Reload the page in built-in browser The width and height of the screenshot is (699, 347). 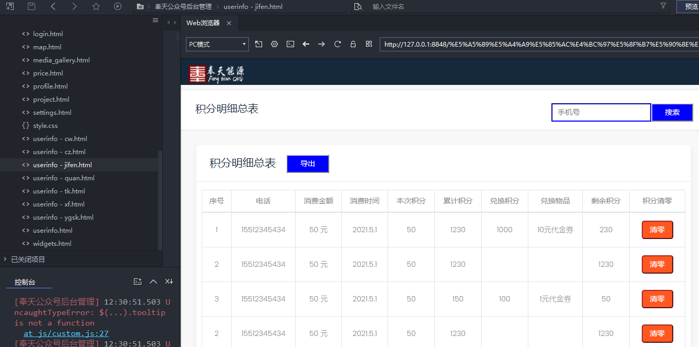coord(337,44)
